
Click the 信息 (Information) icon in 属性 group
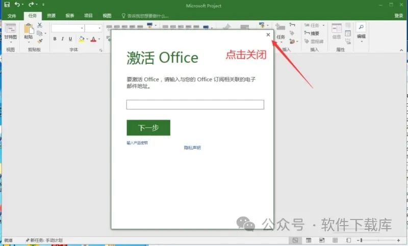(x=337, y=28)
